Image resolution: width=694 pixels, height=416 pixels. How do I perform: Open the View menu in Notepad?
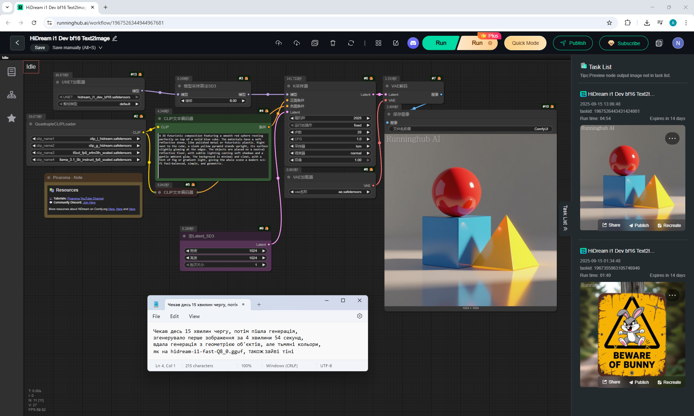[194, 316]
